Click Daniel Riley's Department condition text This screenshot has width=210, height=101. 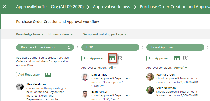point(111,82)
